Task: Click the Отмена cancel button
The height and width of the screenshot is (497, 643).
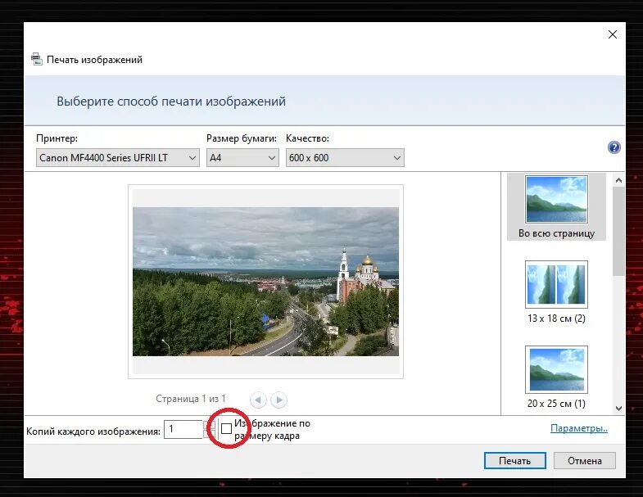Action: coord(585,460)
